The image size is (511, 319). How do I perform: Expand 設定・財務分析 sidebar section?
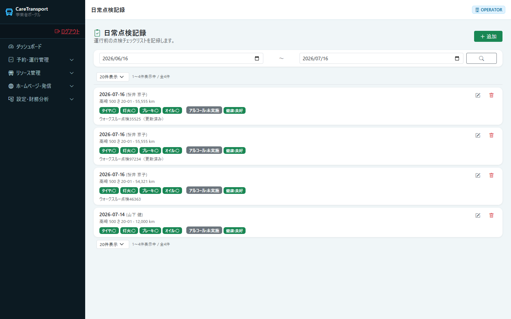click(x=43, y=99)
